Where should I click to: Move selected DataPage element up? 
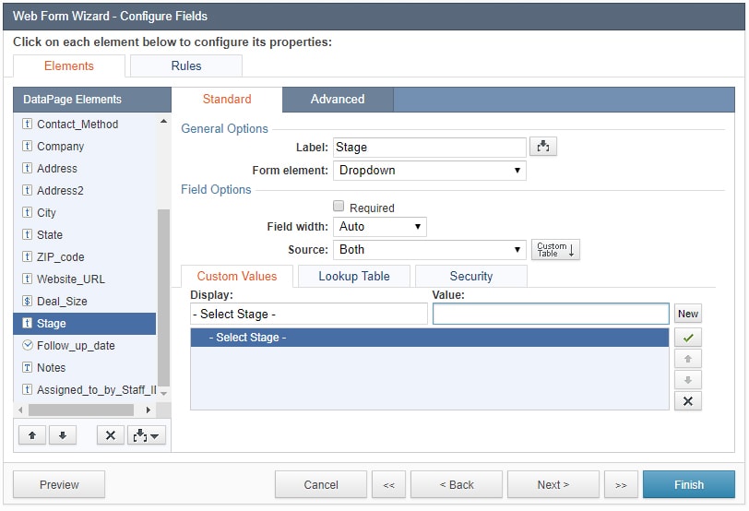coord(31,435)
